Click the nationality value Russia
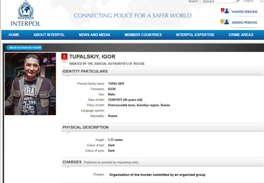 click(x=113, y=116)
